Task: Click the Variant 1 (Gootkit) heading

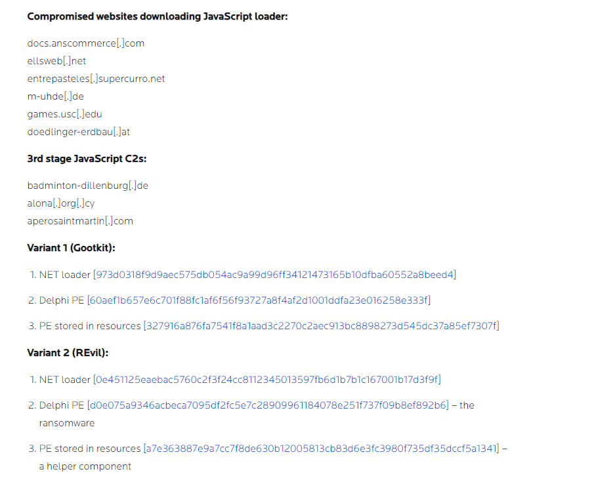Action: click(x=72, y=249)
